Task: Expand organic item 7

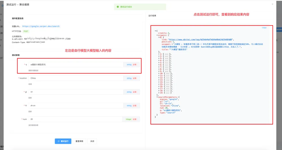Action: (x=159, y=67)
